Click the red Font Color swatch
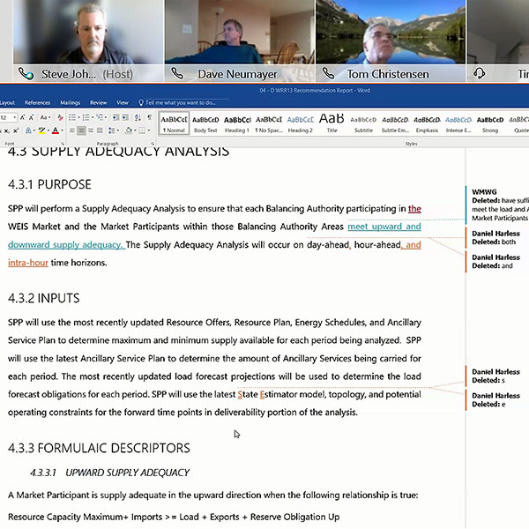Viewport: 529px width, 529px height. (x=55, y=130)
